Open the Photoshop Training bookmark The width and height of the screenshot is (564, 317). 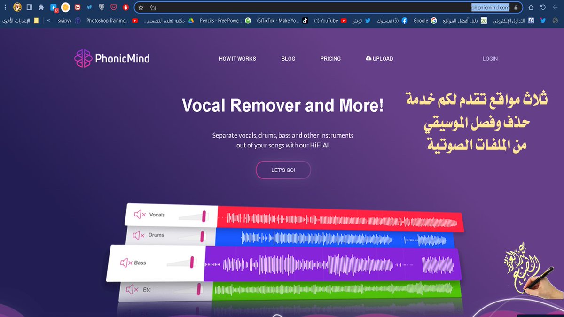click(112, 21)
